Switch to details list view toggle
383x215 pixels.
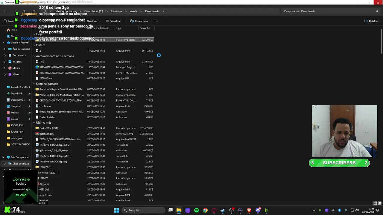[375, 203]
